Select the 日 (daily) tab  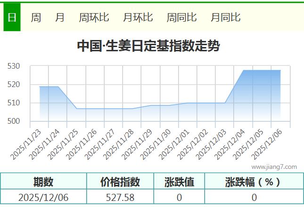(x=12, y=17)
